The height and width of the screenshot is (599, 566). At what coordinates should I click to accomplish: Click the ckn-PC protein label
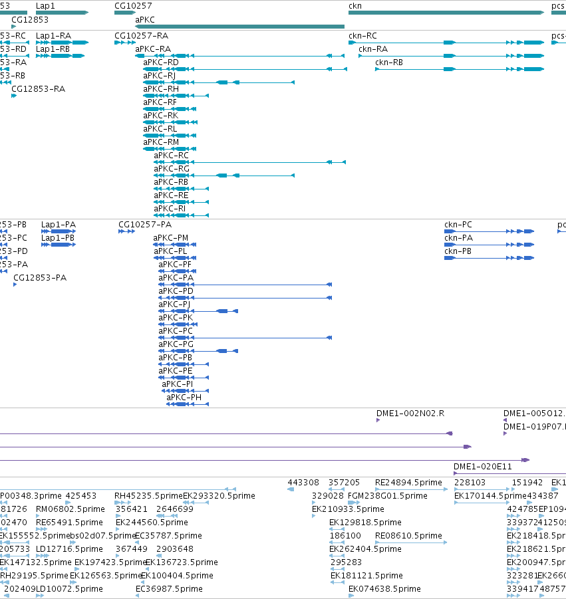(458, 225)
